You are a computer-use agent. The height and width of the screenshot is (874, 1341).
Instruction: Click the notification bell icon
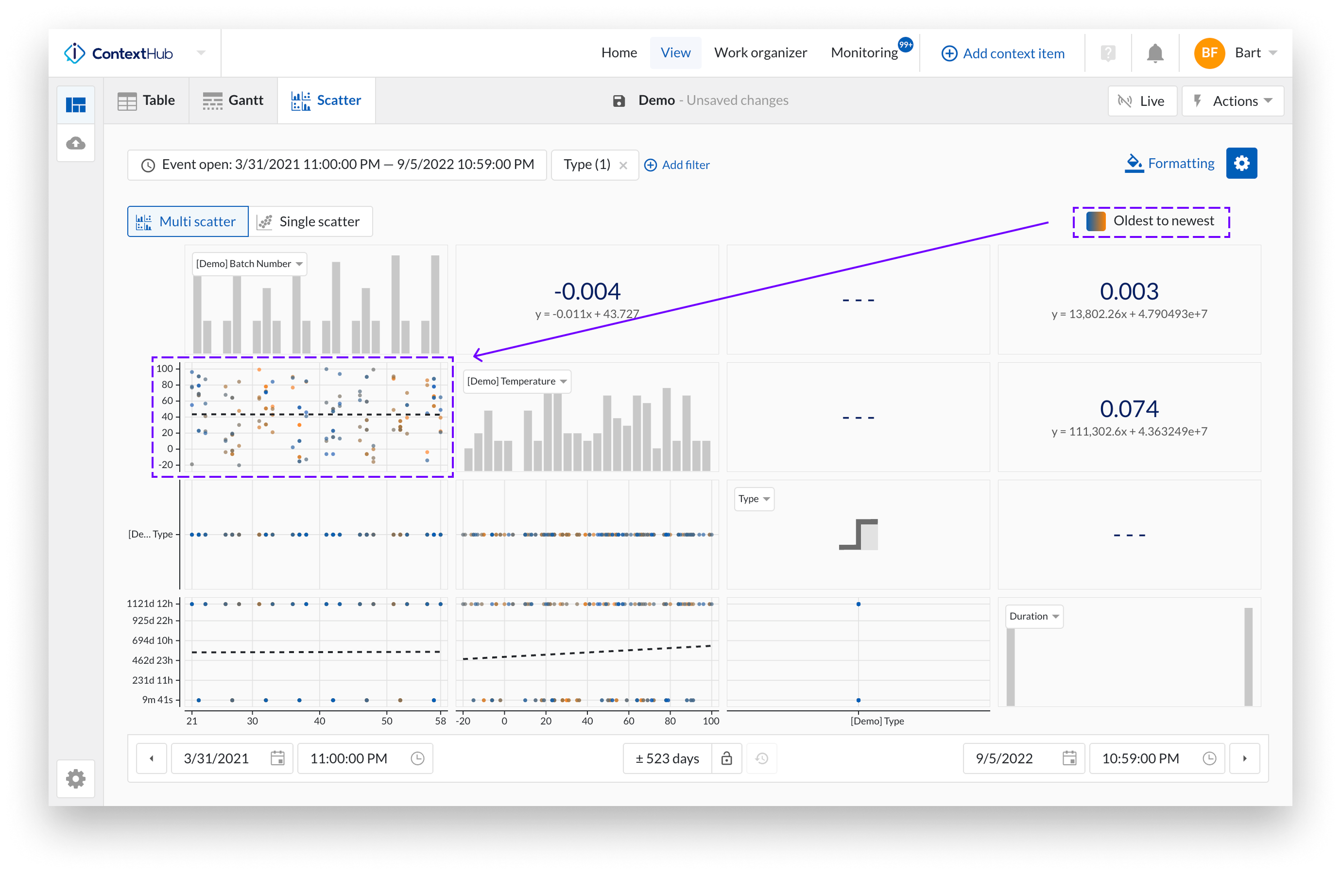(x=1154, y=53)
